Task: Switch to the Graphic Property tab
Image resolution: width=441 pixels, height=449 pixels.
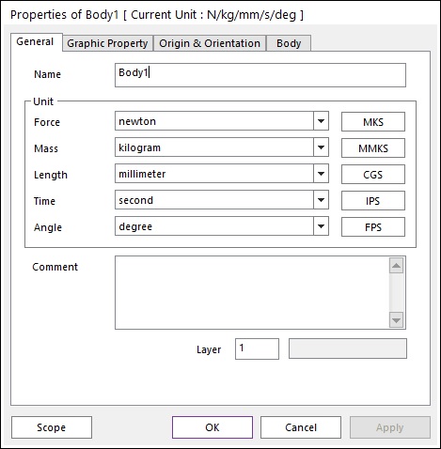Action: pyautogui.click(x=107, y=43)
